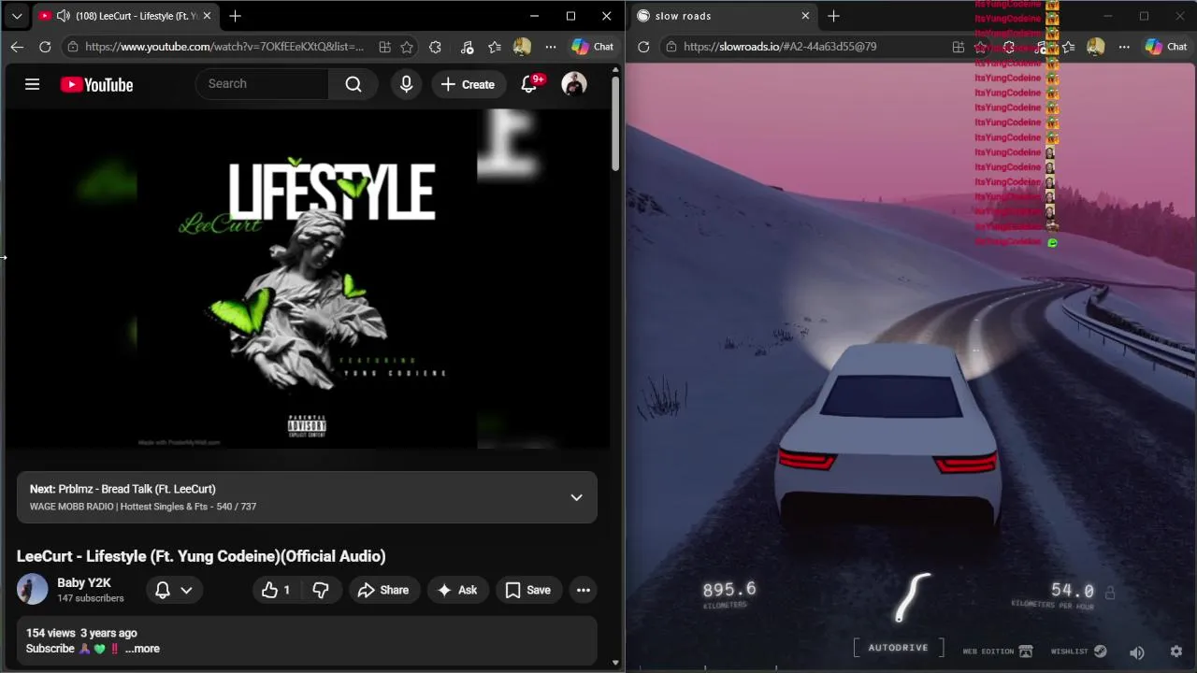The image size is (1197, 673).
Task: Click the slowroads.io address bar URL
Action: 780,47
